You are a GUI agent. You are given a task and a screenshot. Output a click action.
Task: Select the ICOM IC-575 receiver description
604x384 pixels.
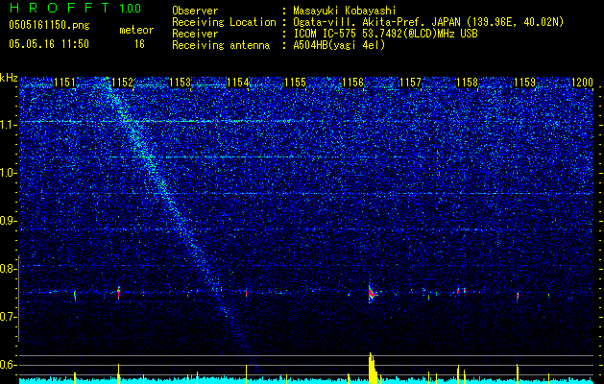point(385,34)
